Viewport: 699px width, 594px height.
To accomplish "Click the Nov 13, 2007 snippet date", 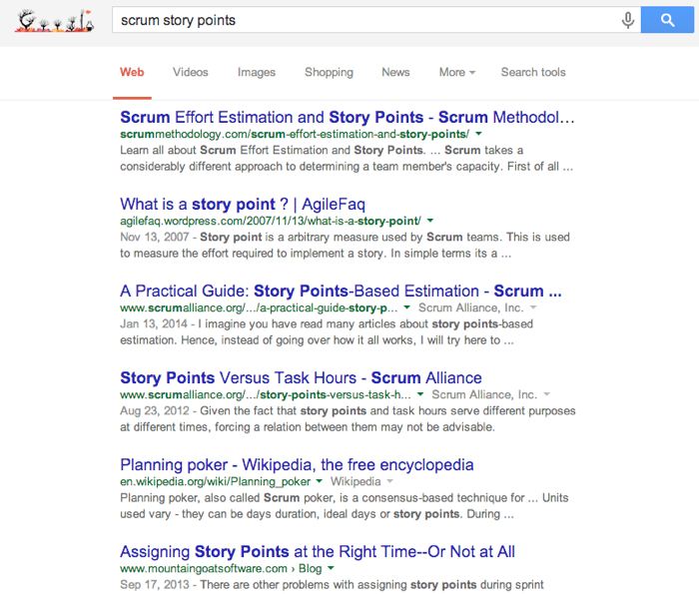I will click(155, 237).
